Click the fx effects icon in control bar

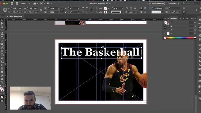pos(135,8)
